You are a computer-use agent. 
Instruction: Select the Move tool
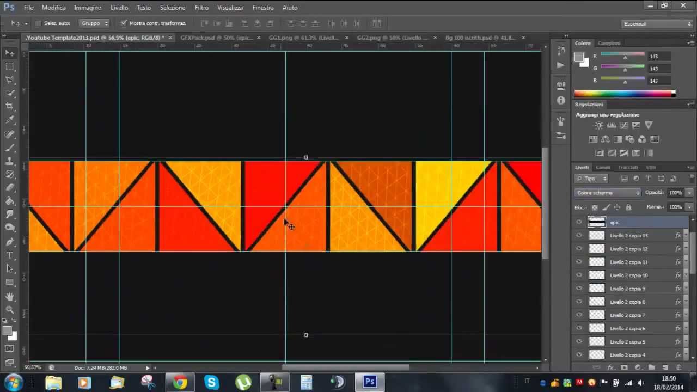tap(10, 53)
